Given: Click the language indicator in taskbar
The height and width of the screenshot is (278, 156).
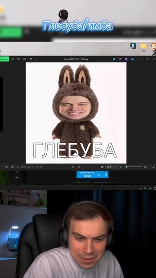Looking at the screenshot, I should coord(150,189).
